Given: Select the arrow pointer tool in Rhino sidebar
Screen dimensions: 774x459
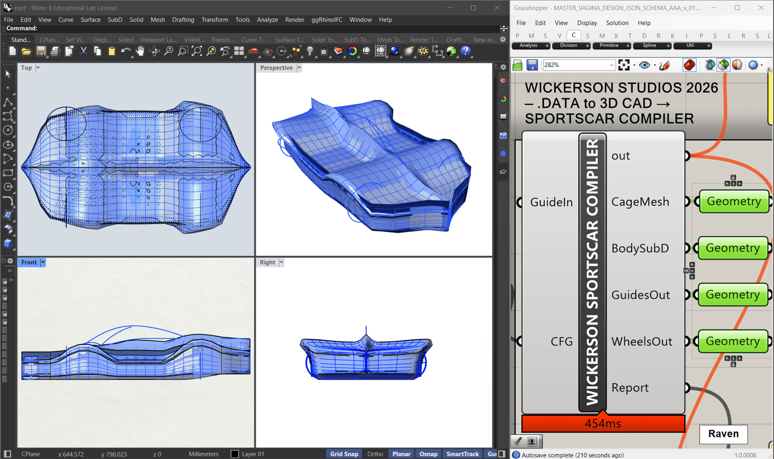Looking at the screenshot, I should click(x=8, y=74).
